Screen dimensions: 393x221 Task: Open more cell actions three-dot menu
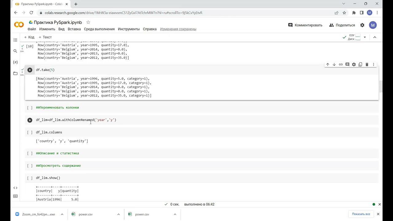374,64
